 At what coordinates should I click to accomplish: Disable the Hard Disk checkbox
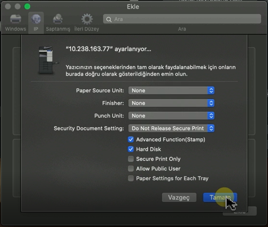point(131,149)
